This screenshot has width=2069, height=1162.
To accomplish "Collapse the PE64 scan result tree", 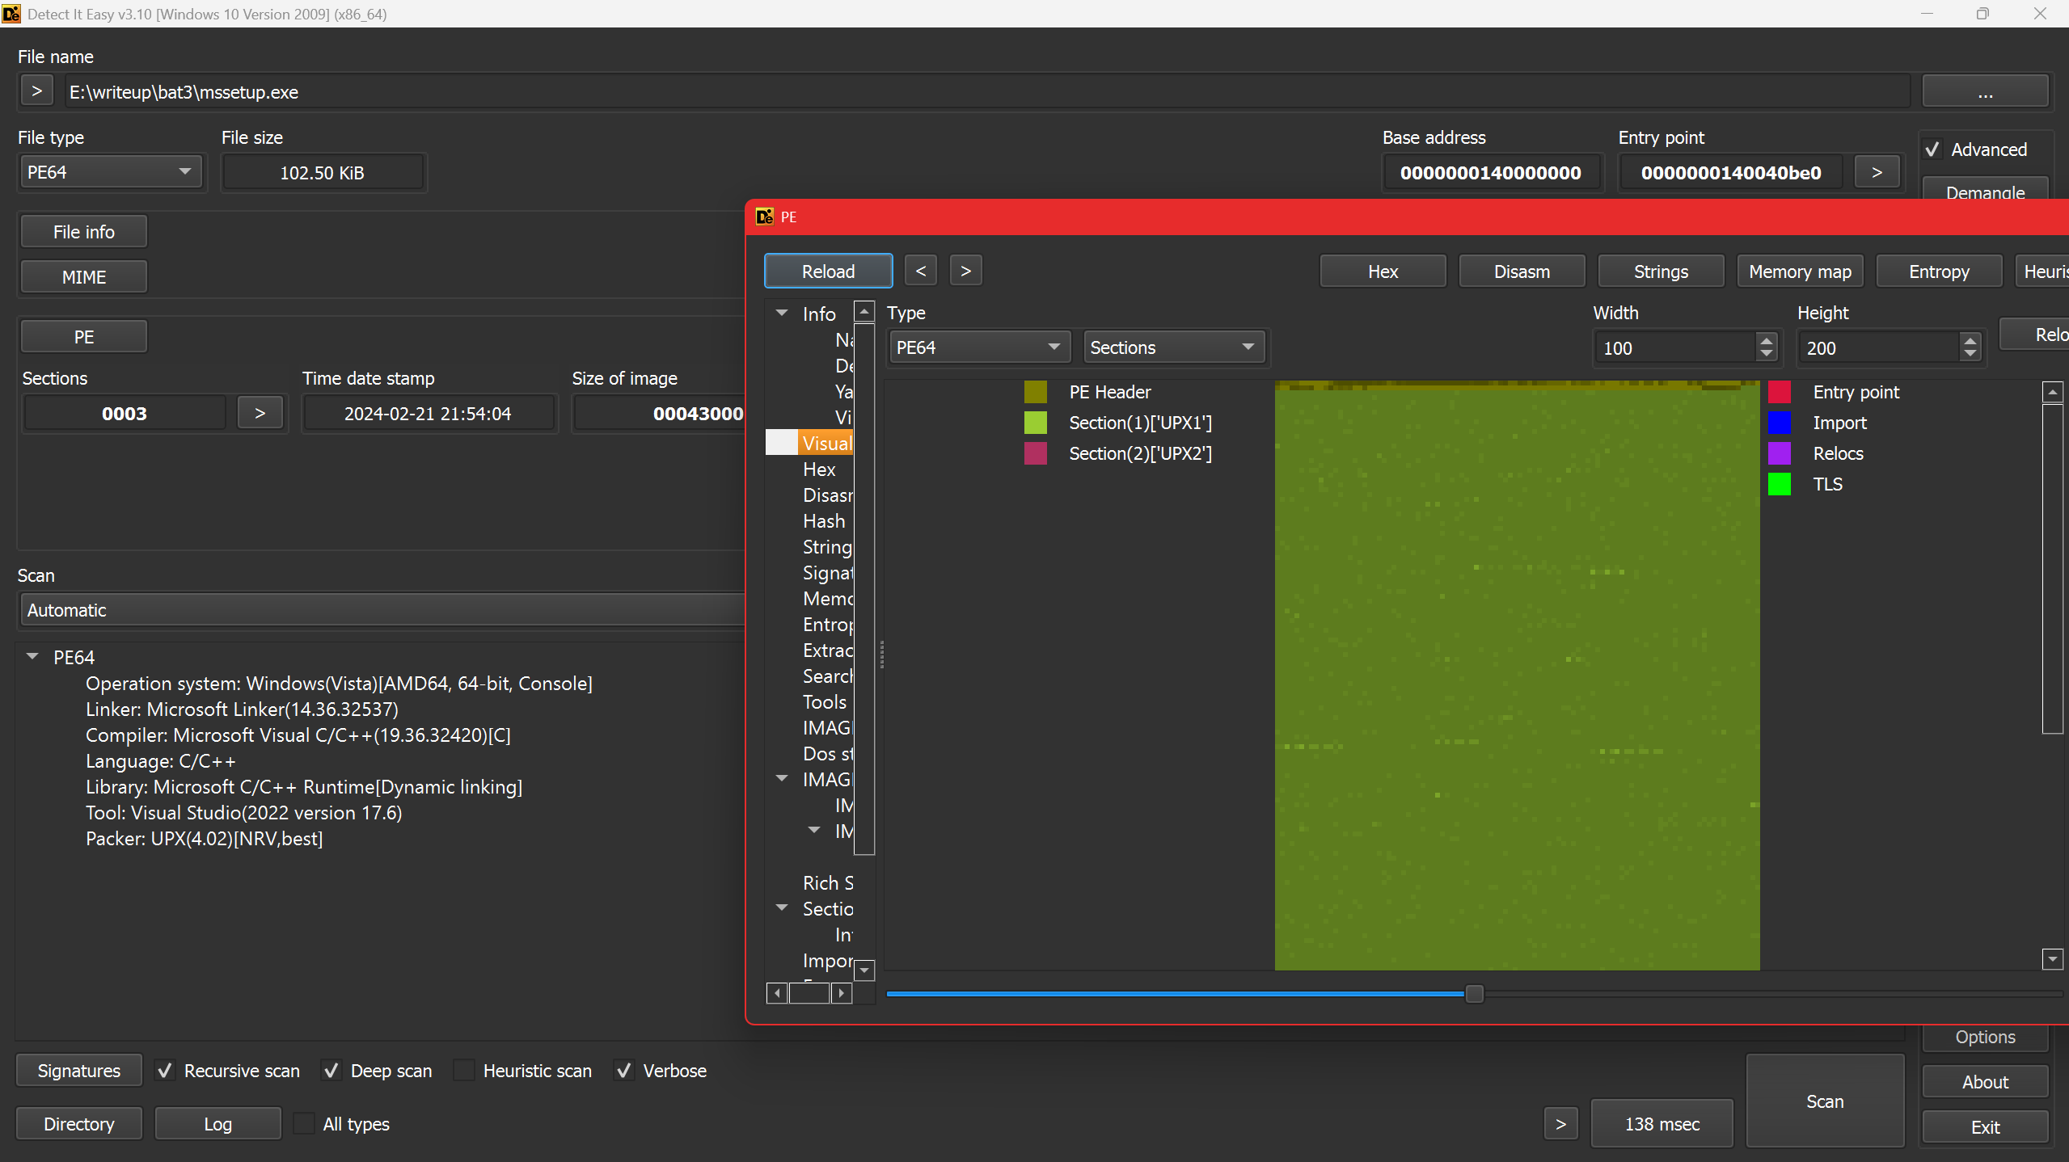I will [32, 657].
